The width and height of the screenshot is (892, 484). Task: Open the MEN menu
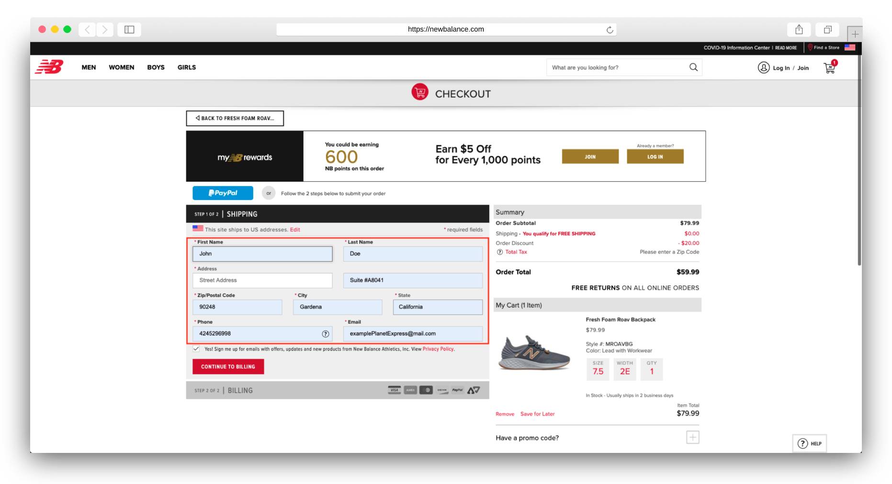coord(89,67)
